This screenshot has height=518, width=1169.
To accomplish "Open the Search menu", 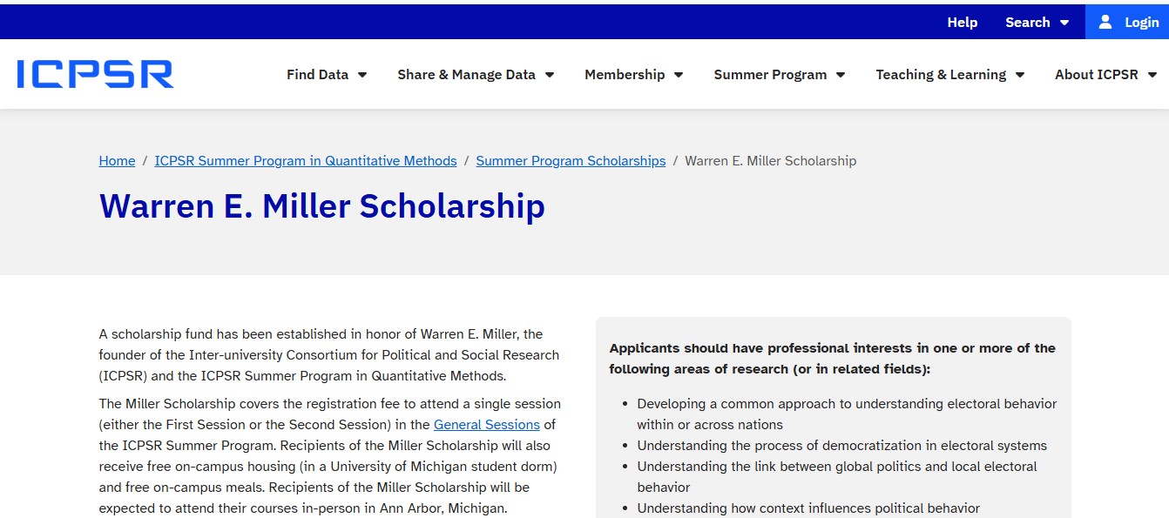I will click(x=1027, y=22).
